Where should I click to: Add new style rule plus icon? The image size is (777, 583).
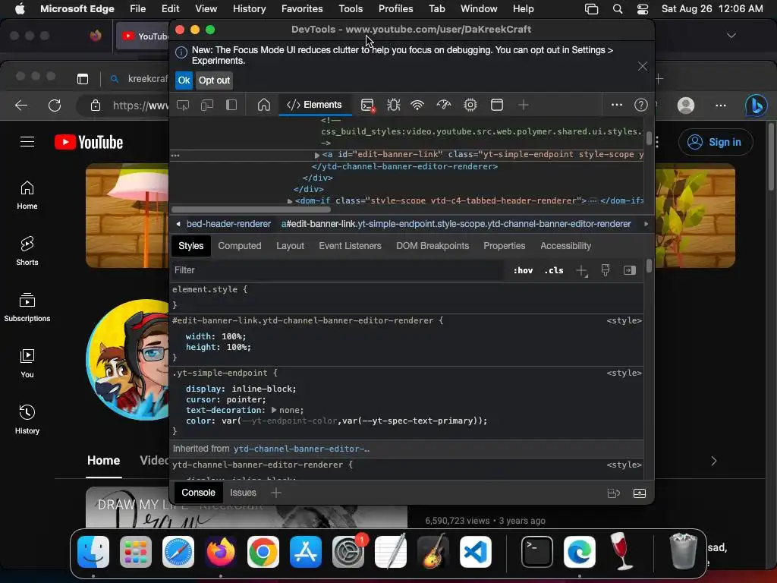coord(581,271)
